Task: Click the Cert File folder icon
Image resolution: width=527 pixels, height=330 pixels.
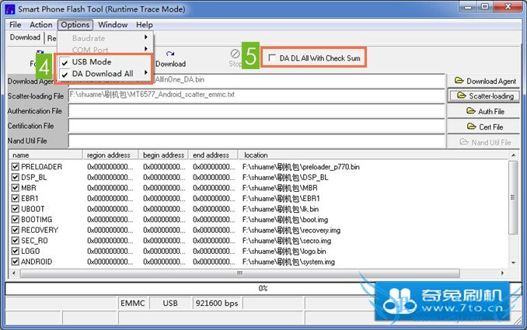Action: click(472, 127)
